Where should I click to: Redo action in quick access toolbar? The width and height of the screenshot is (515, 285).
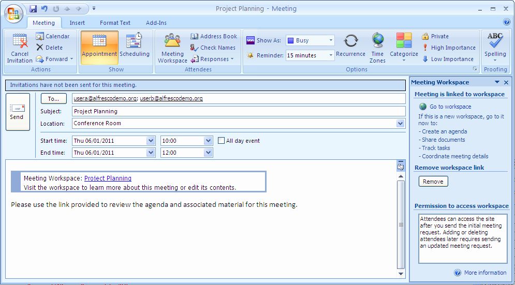(x=56, y=9)
